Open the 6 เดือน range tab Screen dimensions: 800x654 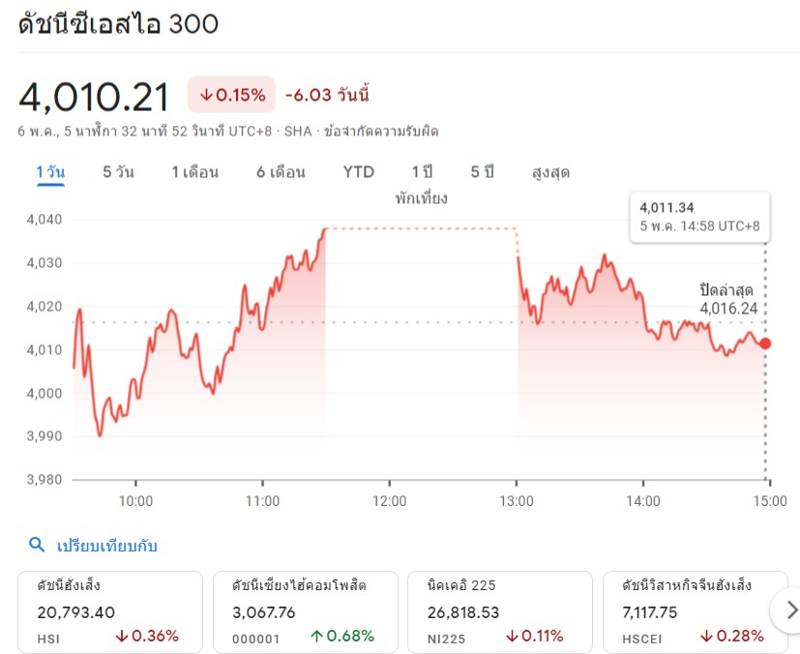pyautogui.click(x=281, y=172)
